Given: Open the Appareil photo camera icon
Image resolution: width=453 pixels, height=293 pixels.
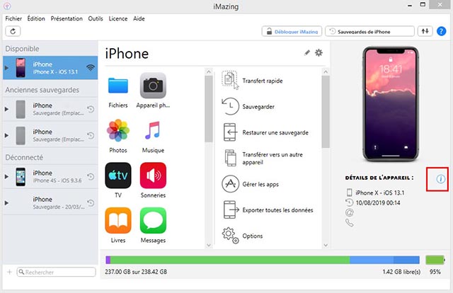Looking at the screenshot, I should pos(153,86).
